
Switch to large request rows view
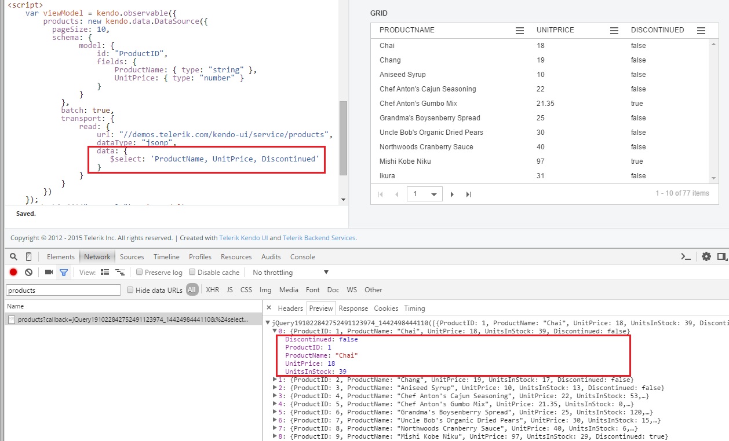point(105,272)
